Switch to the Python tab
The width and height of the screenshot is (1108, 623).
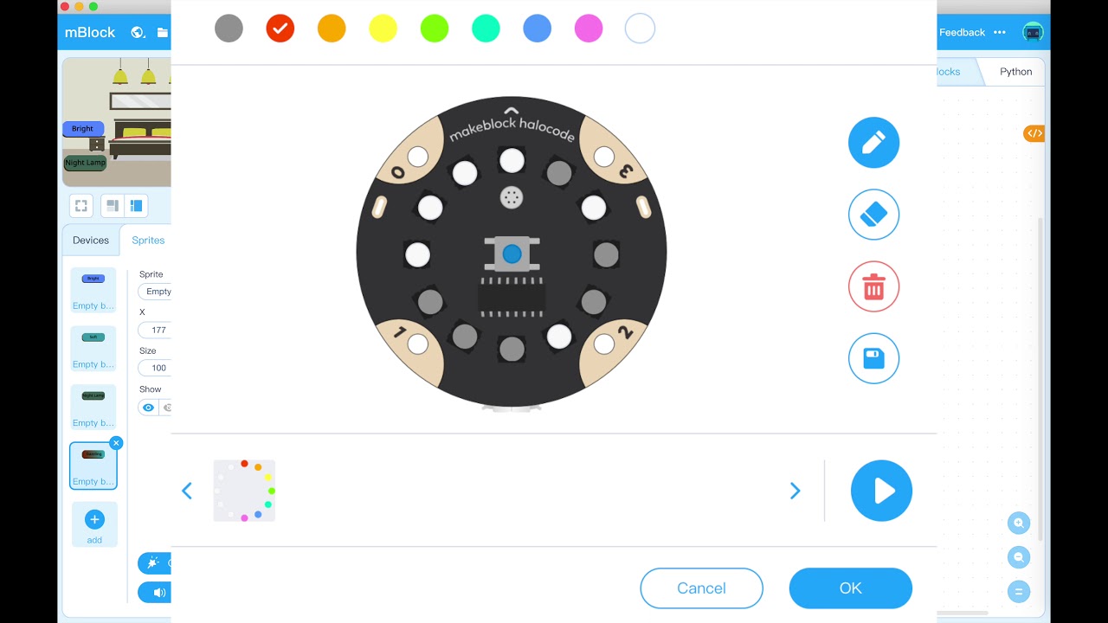click(1015, 72)
